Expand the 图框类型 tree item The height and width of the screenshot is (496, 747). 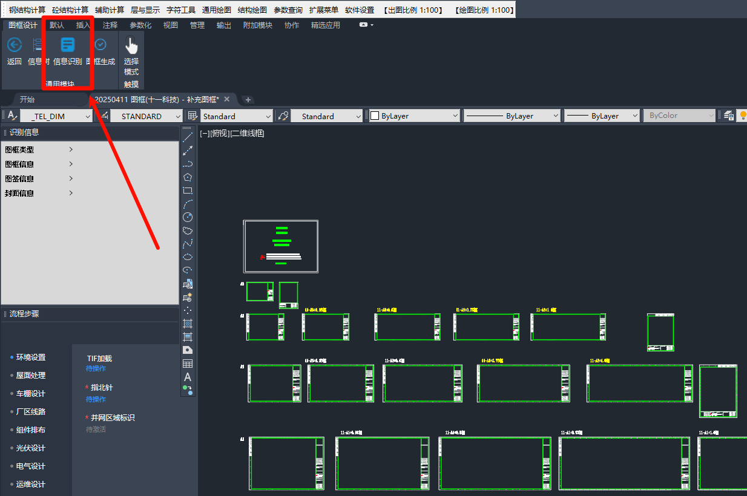[x=71, y=149]
